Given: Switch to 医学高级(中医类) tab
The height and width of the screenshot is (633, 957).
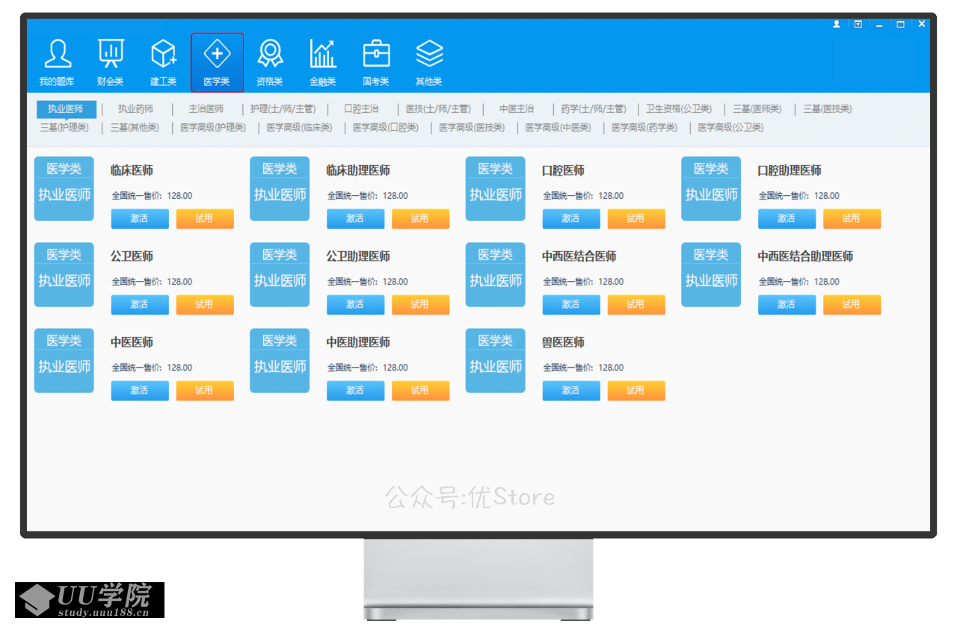Looking at the screenshot, I should tap(558, 128).
